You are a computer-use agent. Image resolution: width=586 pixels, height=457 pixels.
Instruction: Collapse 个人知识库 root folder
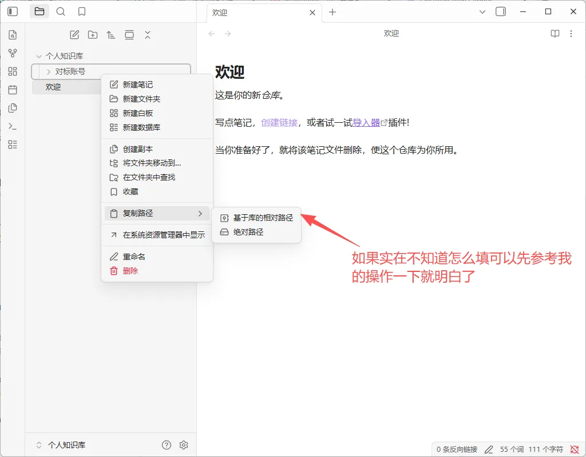[x=38, y=57]
